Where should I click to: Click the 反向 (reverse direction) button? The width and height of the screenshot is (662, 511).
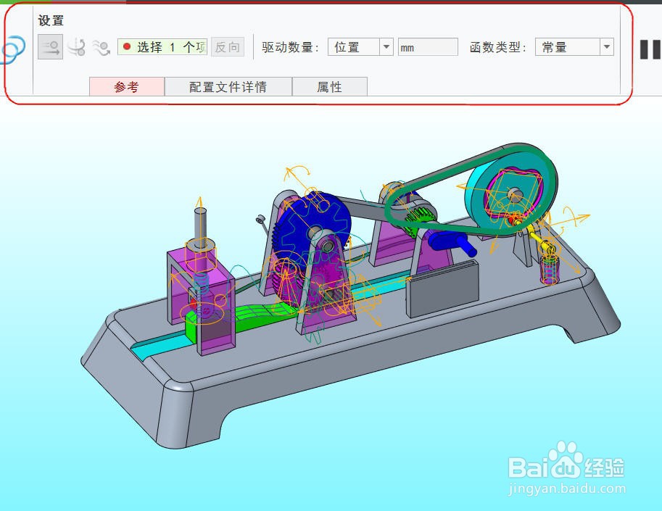[228, 47]
